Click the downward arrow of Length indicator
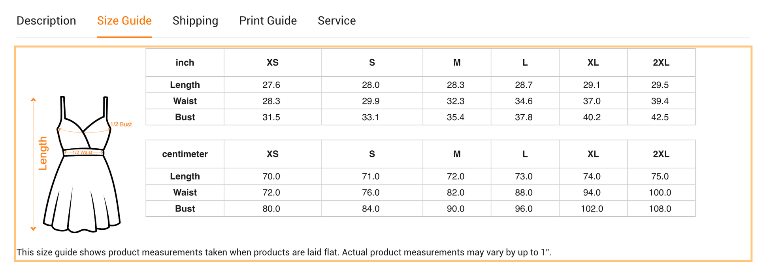This screenshot has height=276, width=769. (x=34, y=229)
